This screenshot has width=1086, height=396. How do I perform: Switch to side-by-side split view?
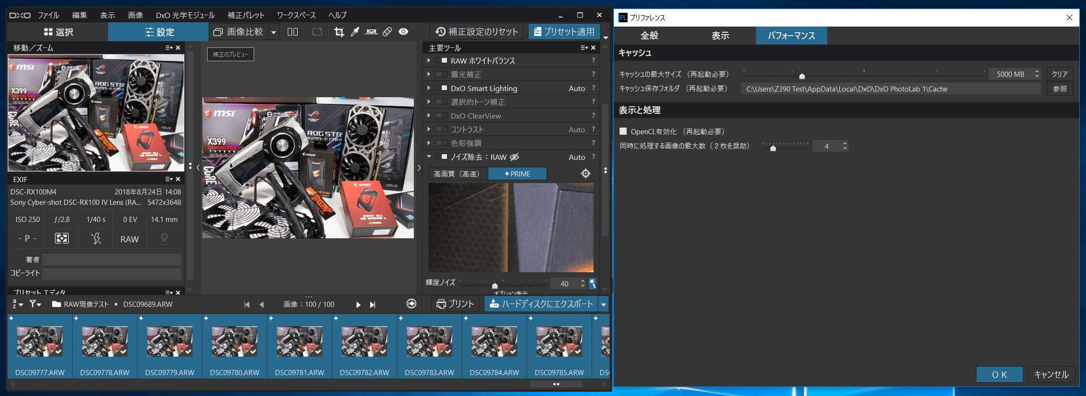coord(292,32)
